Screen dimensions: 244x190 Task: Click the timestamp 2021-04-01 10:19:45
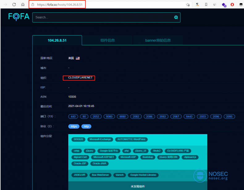click(81, 106)
